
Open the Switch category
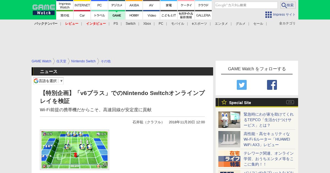[x=131, y=24]
